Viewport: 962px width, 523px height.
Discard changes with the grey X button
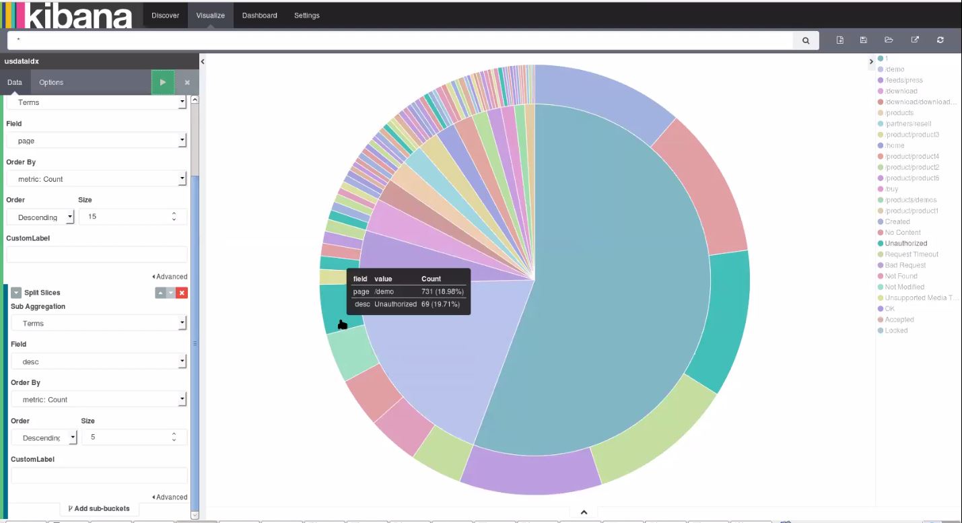coord(187,82)
